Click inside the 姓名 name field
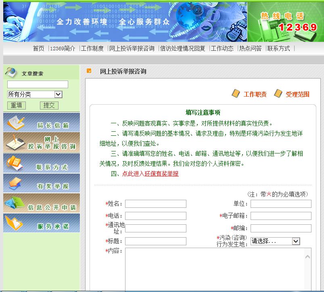The width and height of the screenshot is (324, 292). coord(155,203)
